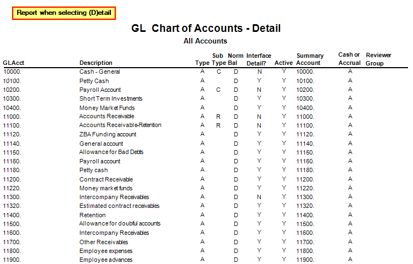Click the 'GL Chart of Accounts - Detail' title
The width and height of the screenshot is (413, 264).
[206, 28]
